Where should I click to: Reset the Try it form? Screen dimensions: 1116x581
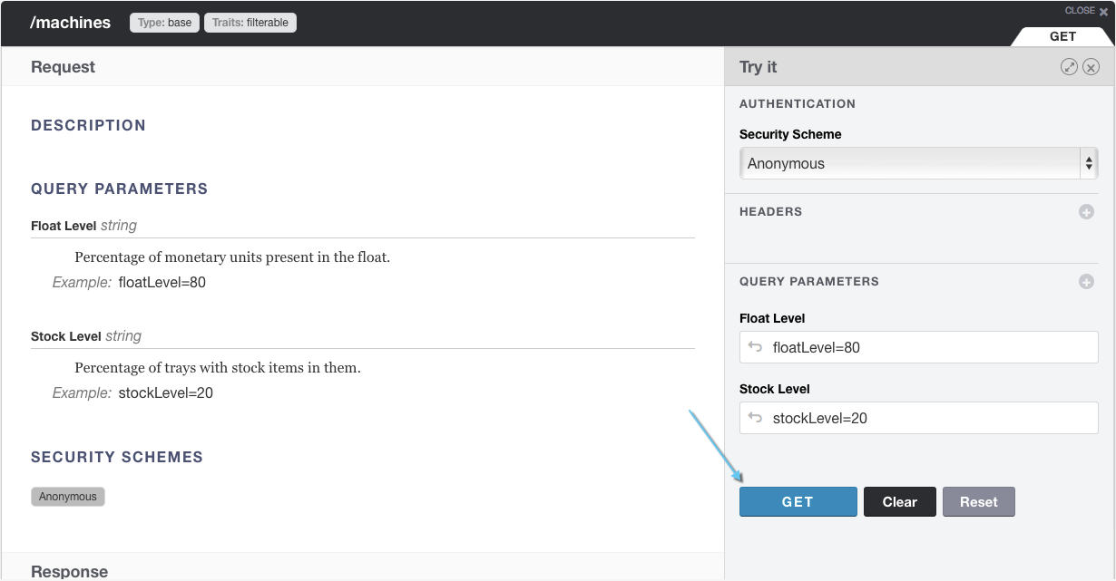click(x=978, y=501)
